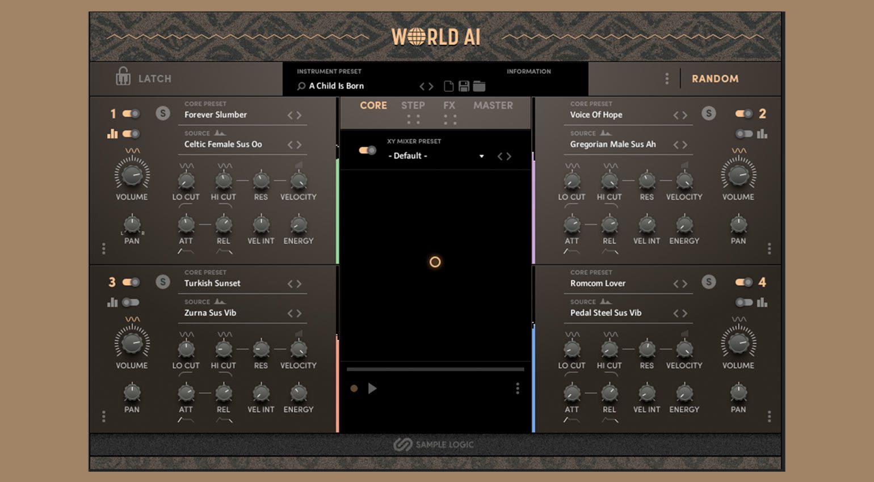Step Pedal Steel Sus Vib source arrows
Image resolution: width=874 pixels, height=482 pixels.
click(680, 313)
